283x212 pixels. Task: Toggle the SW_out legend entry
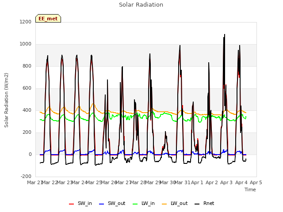pyautogui.click(x=112, y=204)
